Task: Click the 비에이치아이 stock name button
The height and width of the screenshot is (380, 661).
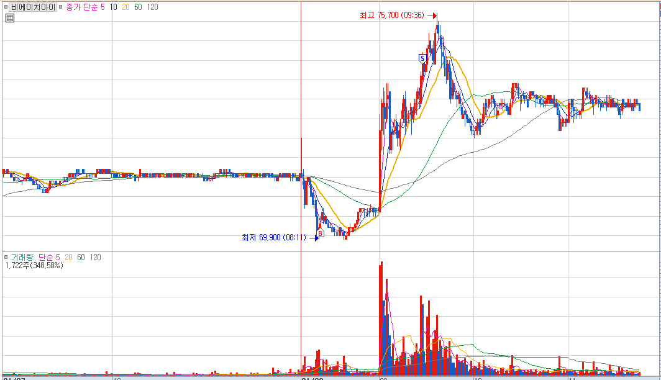Action: pos(33,7)
